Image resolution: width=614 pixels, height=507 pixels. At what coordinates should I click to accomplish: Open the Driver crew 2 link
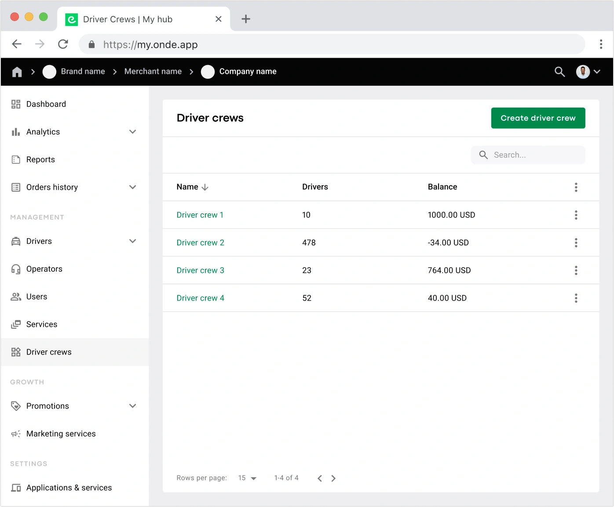[x=200, y=243]
